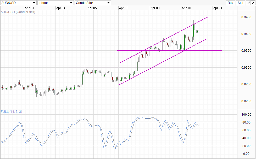Select the Apr 03 date label
The height and width of the screenshot is (159, 256).
[29, 8]
